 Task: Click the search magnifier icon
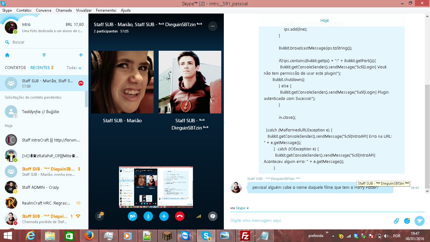click(x=7, y=42)
